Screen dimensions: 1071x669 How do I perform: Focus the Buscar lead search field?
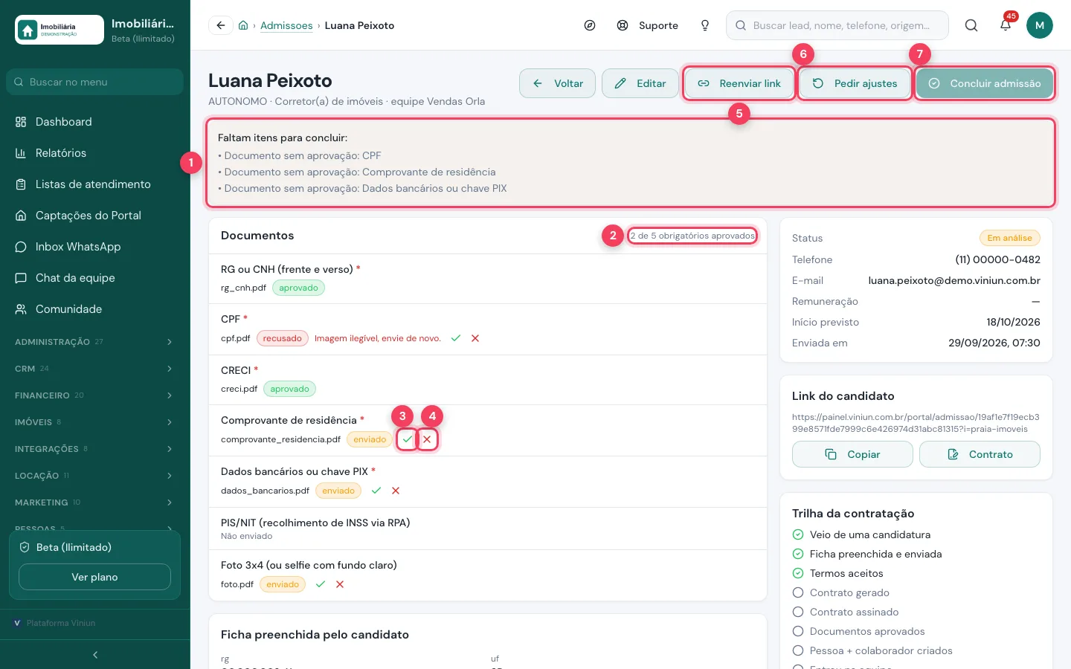[837, 25]
